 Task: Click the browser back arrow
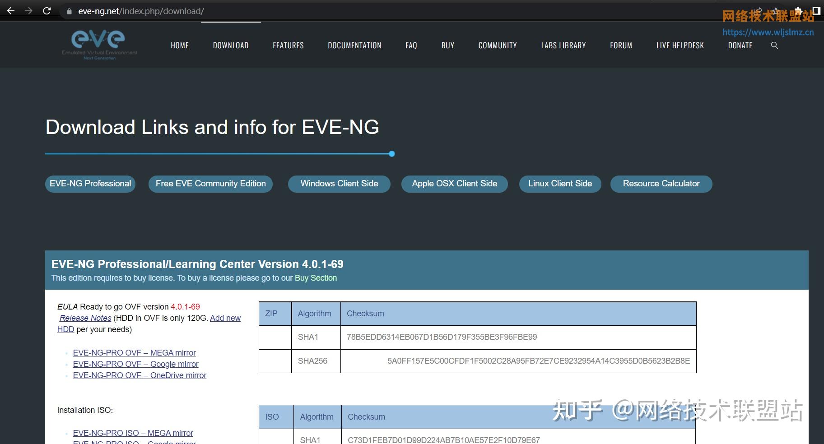(x=10, y=11)
